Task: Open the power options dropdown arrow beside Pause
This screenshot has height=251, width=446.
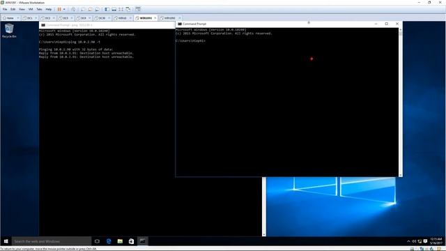Action: [64, 9]
